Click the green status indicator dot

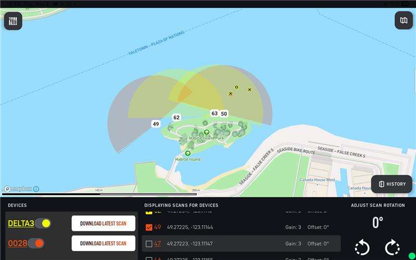pyautogui.click(x=412, y=256)
